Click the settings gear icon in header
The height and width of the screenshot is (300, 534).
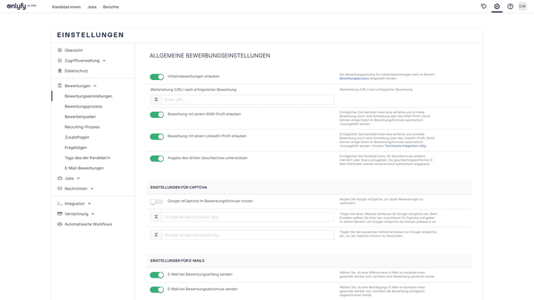click(x=497, y=7)
